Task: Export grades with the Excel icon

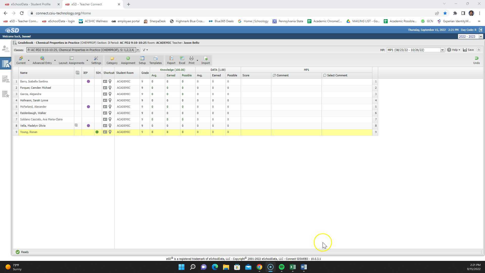Action: 182,60
